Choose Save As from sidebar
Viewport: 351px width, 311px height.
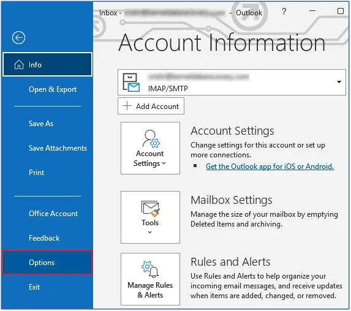click(41, 124)
